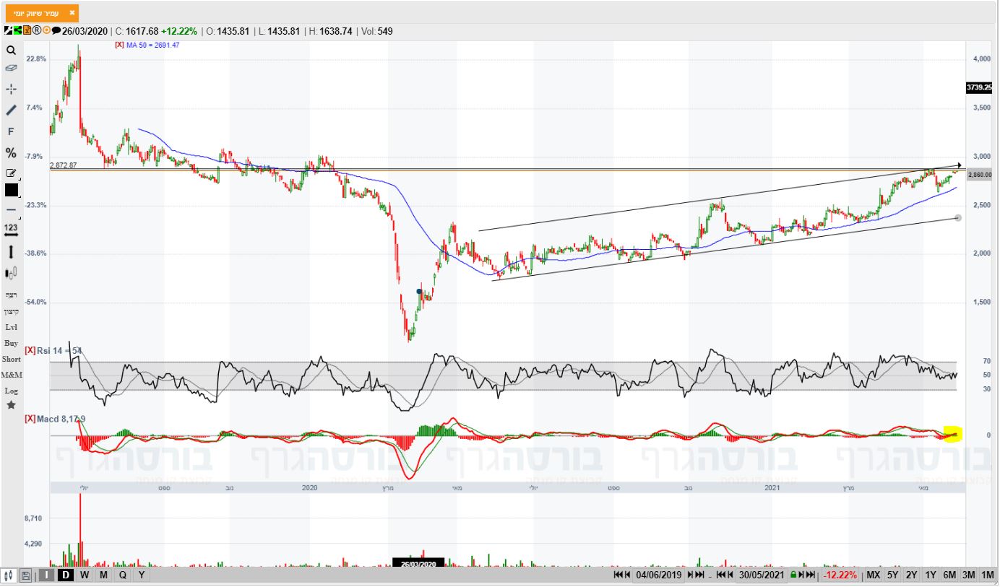Remove the MACD 8,17,9 indicator
The image size is (1000, 587).
pos(30,419)
